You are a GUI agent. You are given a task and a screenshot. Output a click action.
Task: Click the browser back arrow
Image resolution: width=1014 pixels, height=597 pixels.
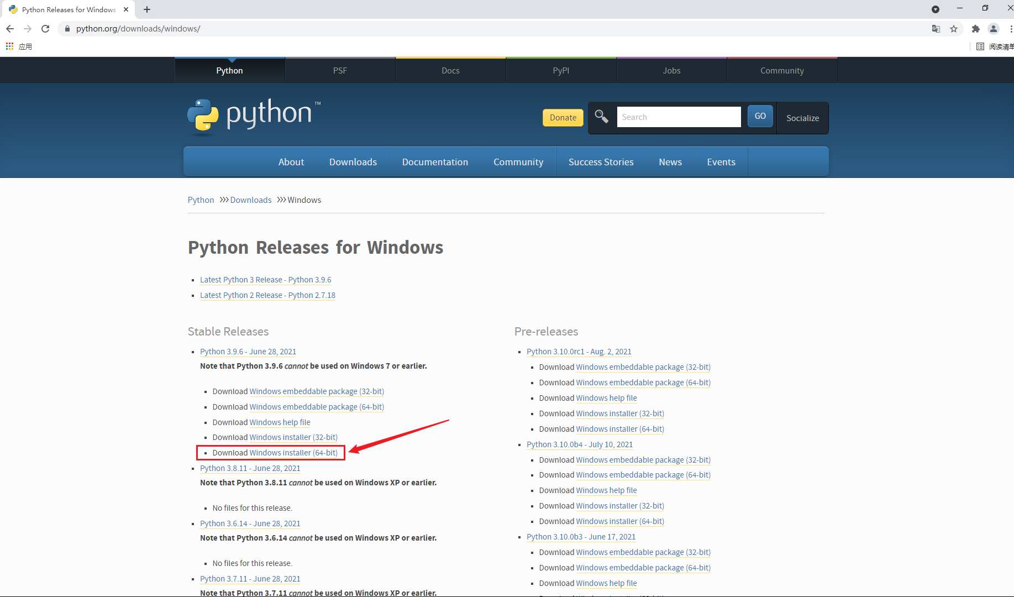[x=10, y=29]
